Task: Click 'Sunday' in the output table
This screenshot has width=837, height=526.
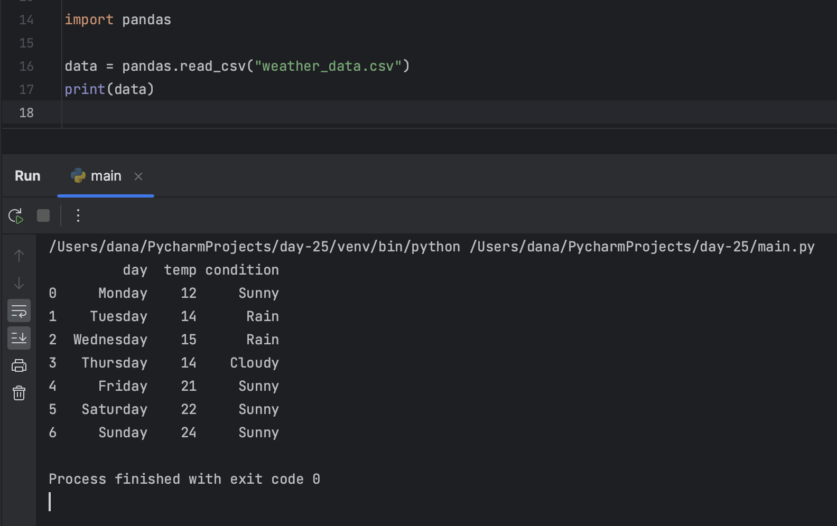Action: (x=123, y=433)
